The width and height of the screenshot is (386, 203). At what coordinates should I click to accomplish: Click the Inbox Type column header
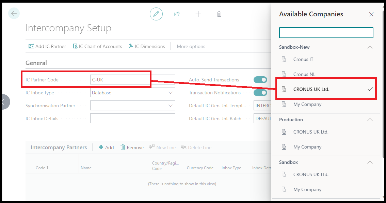[x=231, y=168]
